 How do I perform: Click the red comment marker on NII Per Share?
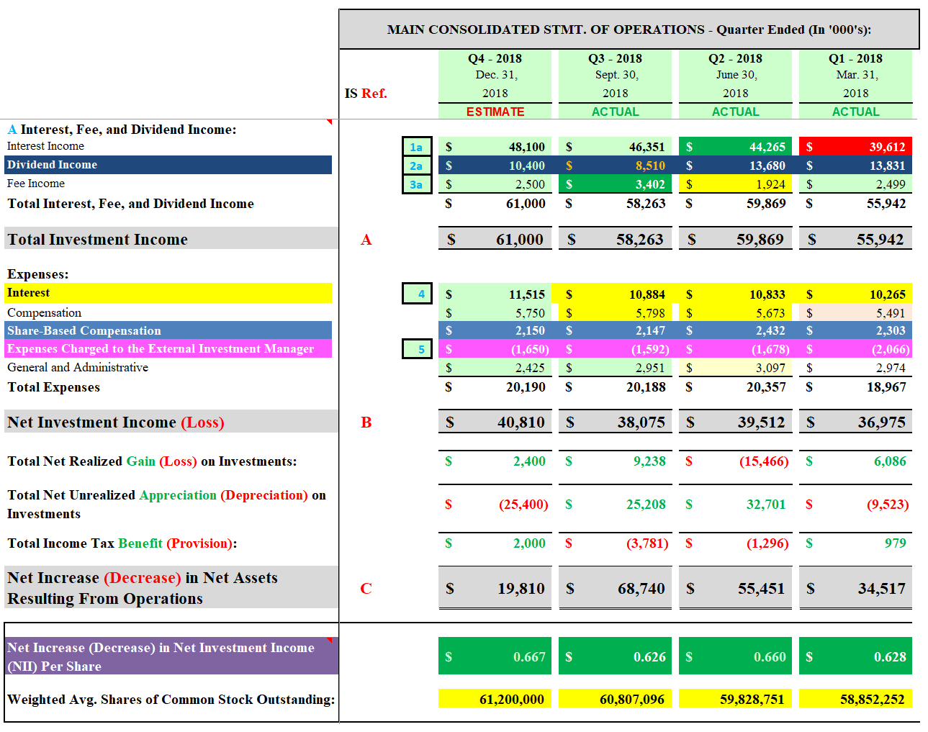[x=329, y=640]
